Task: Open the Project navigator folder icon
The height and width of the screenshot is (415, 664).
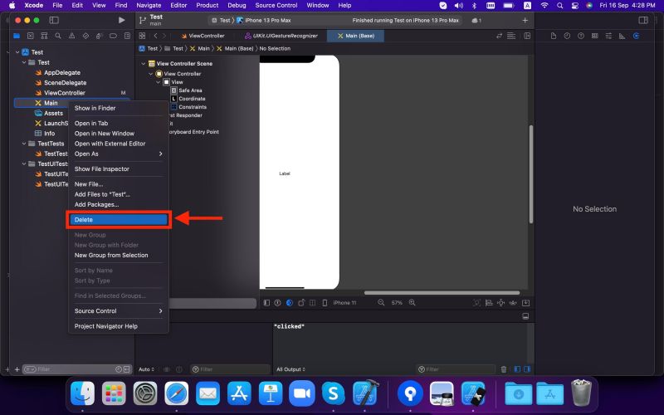Action: (17, 36)
